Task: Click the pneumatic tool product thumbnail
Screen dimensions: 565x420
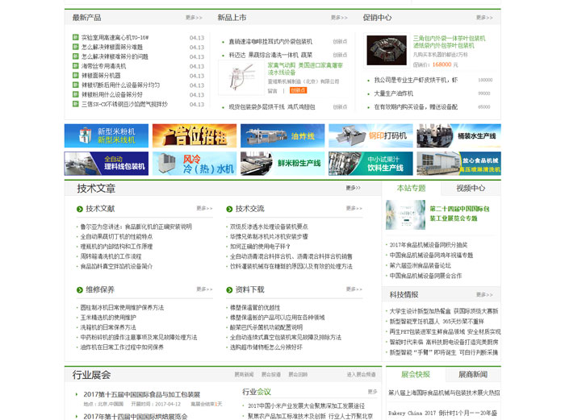Action: coord(242,78)
